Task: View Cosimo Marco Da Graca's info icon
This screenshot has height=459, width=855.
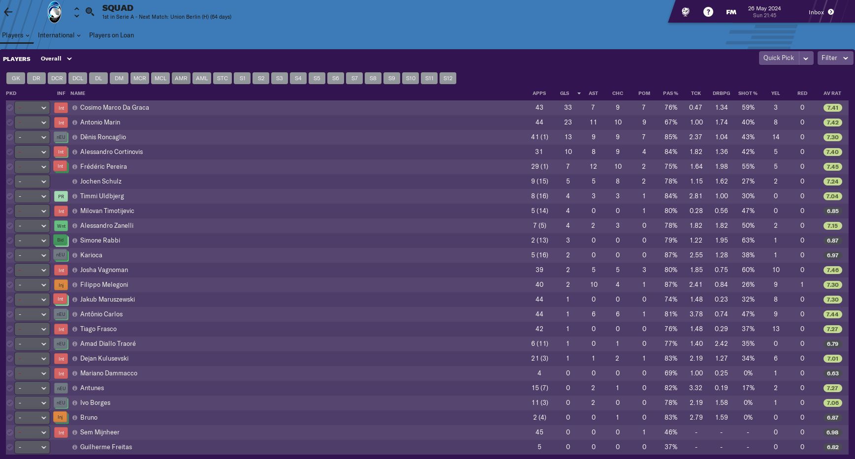Action: [75, 108]
